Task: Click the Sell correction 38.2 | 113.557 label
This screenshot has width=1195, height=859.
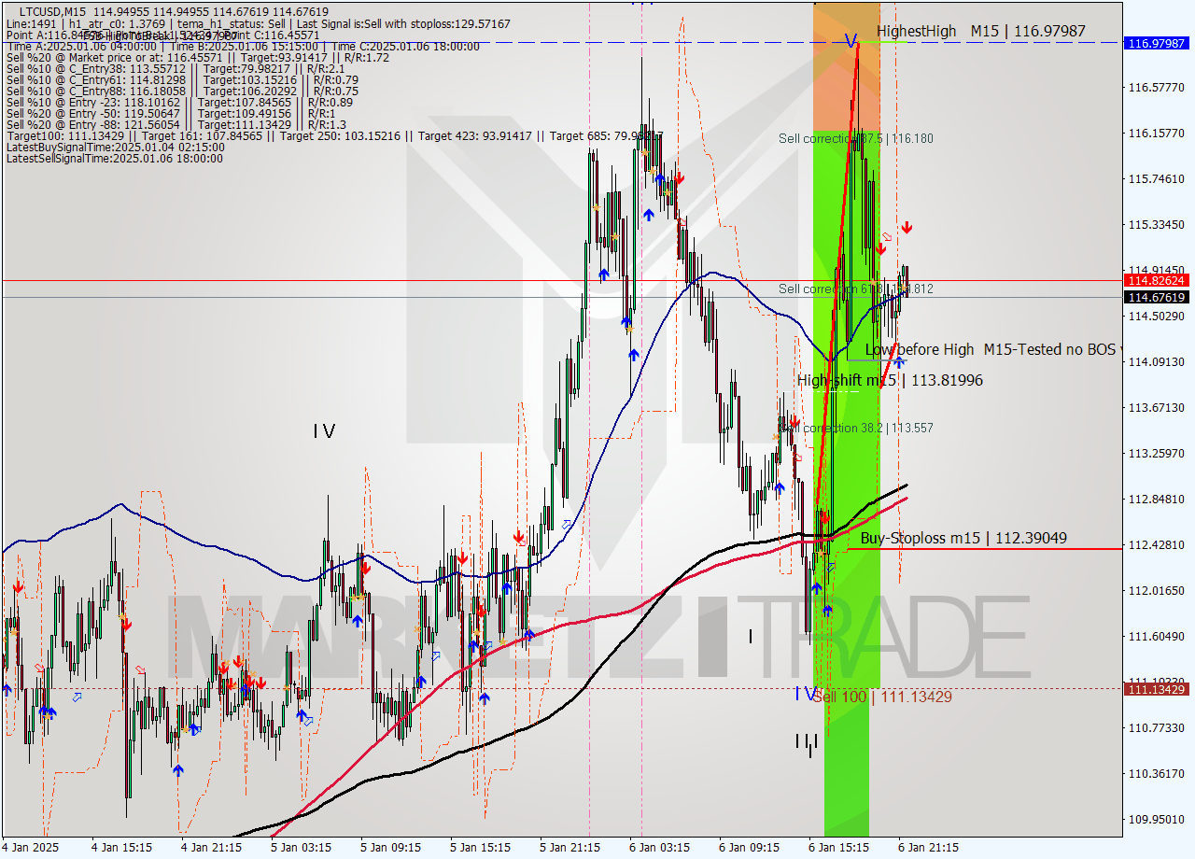Action: point(856,429)
